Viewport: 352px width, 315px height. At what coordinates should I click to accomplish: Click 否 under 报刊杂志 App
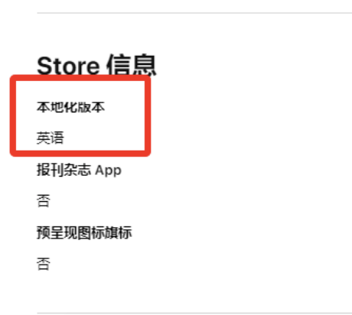[44, 200]
